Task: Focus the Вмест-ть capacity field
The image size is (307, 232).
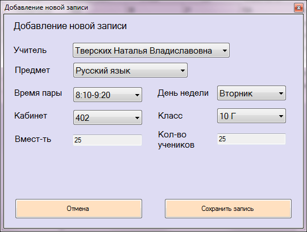Action: click(x=107, y=140)
